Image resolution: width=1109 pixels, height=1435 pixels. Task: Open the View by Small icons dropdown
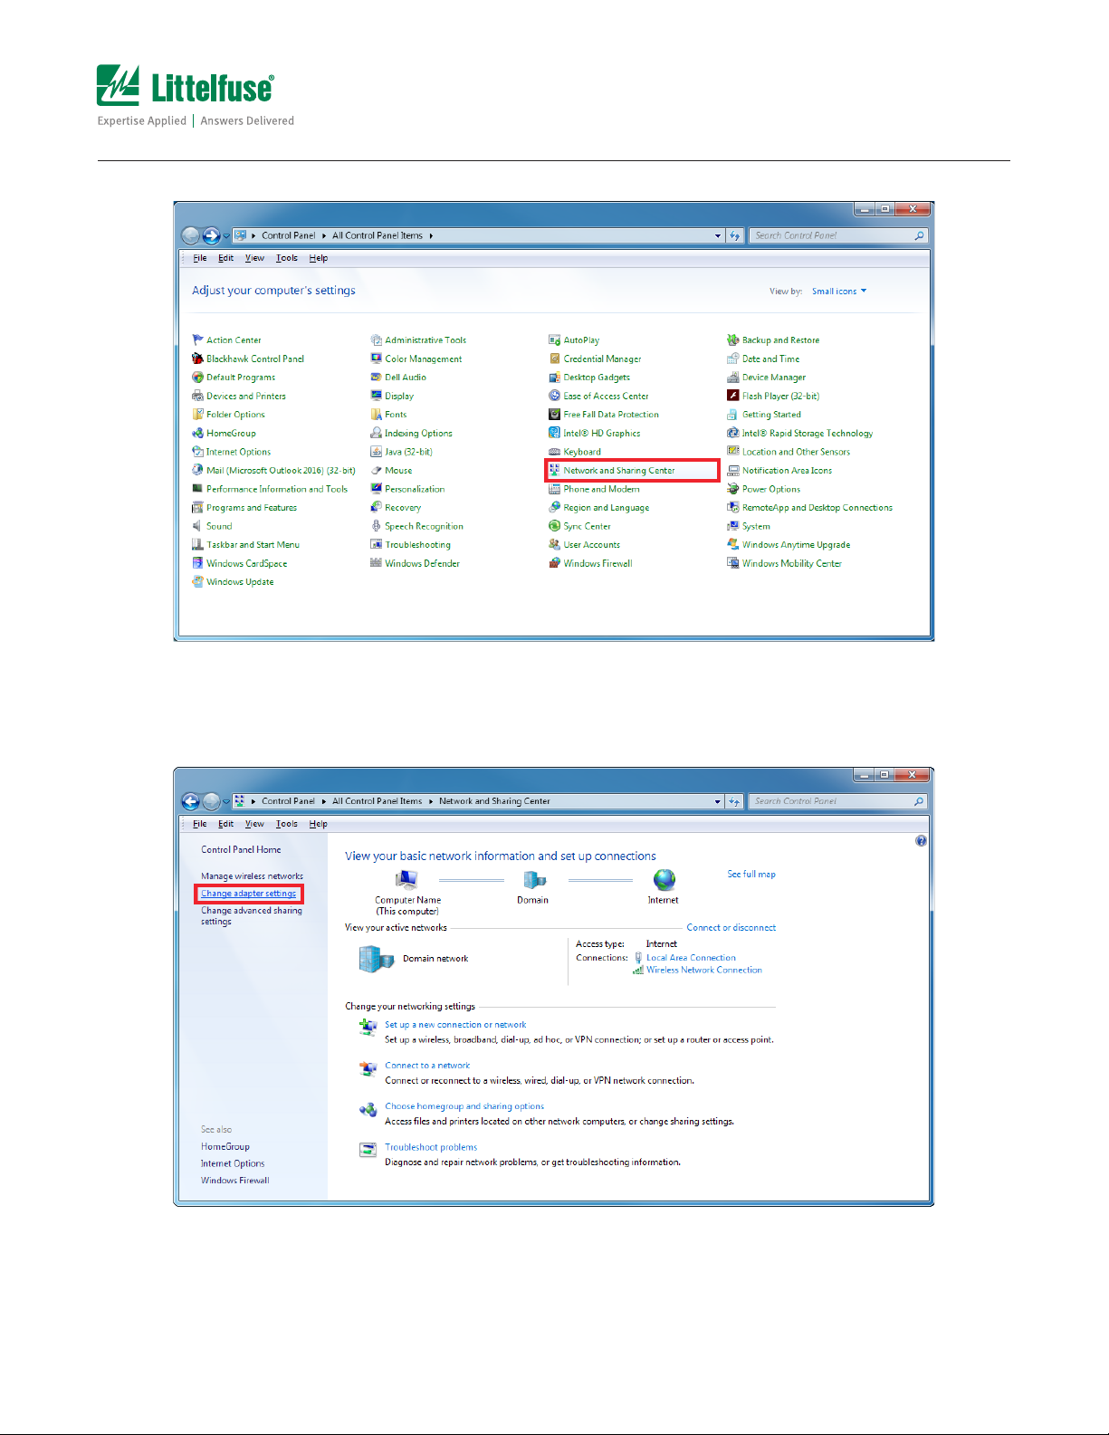point(838,292)
